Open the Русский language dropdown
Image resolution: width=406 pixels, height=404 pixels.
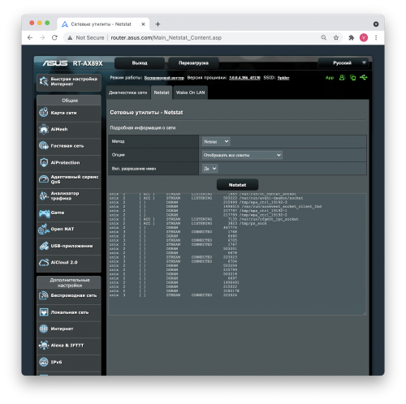[343, 63]
